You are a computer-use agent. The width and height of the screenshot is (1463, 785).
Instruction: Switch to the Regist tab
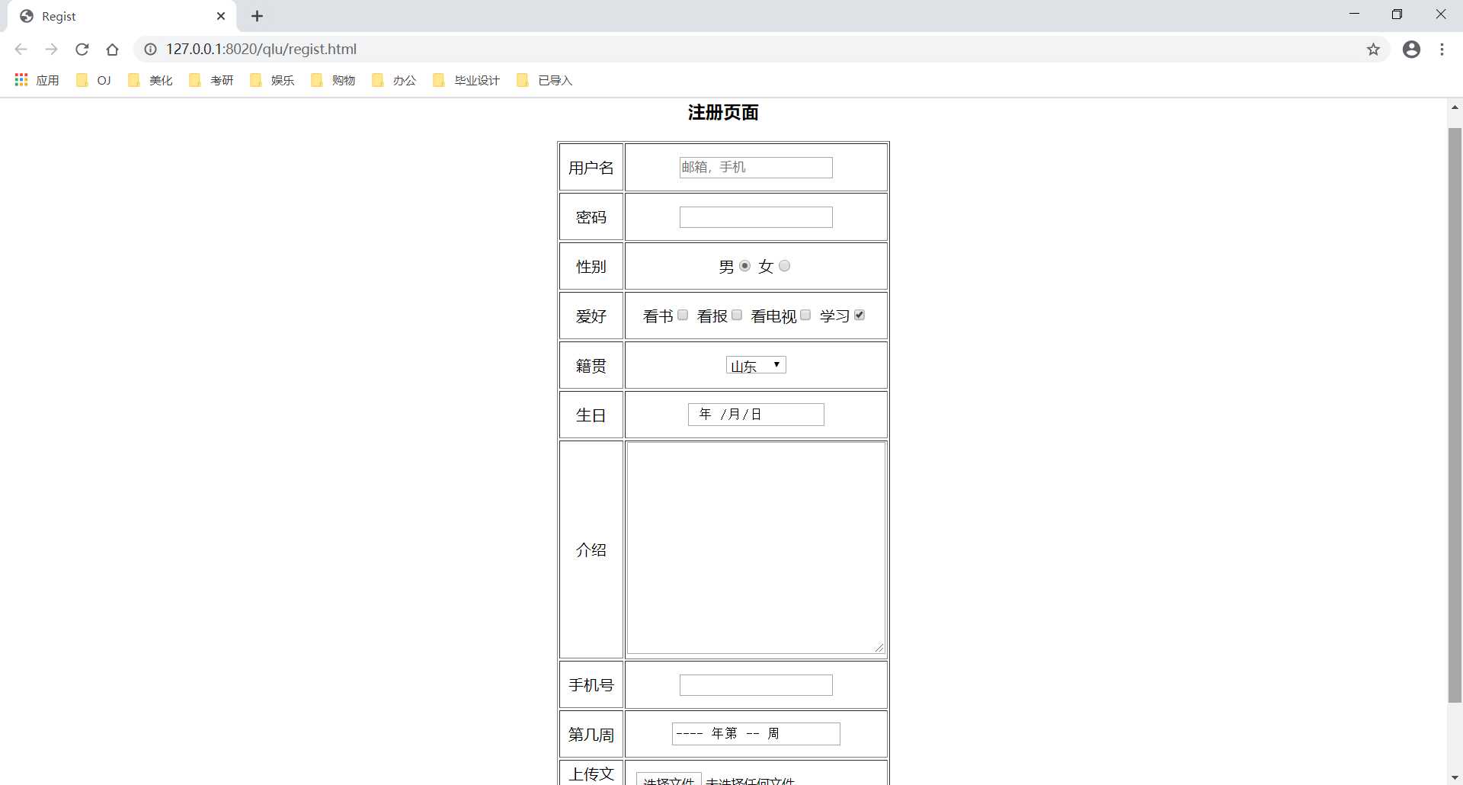tap(114, 16)
